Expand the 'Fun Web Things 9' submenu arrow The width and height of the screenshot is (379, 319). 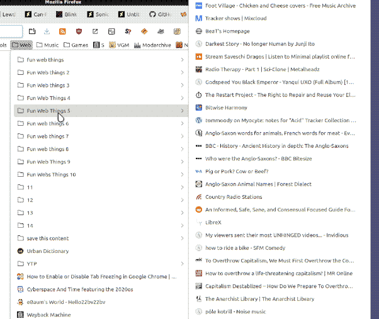tap(182, 162)
